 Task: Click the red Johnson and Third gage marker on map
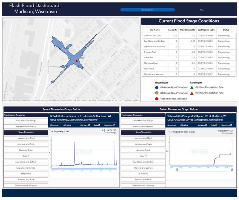pos(77,61)
